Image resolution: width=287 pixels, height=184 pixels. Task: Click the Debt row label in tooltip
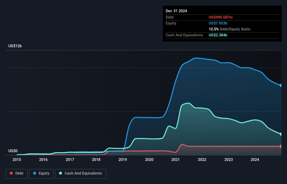click(170, 17)
